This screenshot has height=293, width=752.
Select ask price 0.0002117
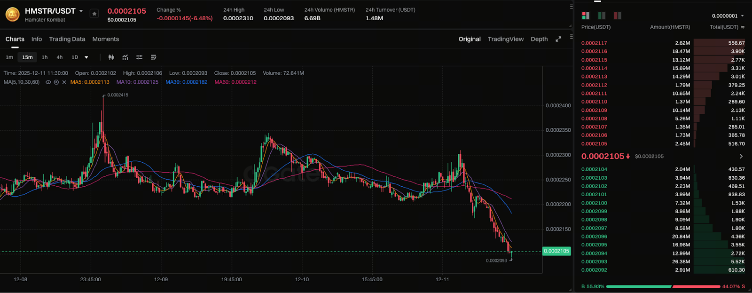click(x=594, y=43)
